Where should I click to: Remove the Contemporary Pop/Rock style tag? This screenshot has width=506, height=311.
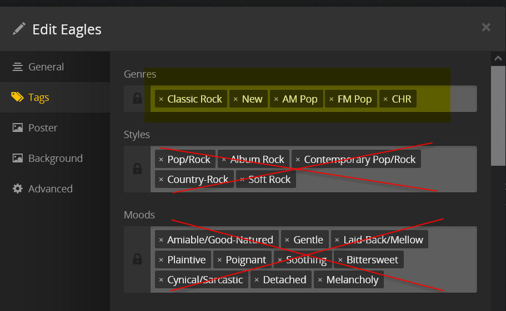(x=298, y=159)
